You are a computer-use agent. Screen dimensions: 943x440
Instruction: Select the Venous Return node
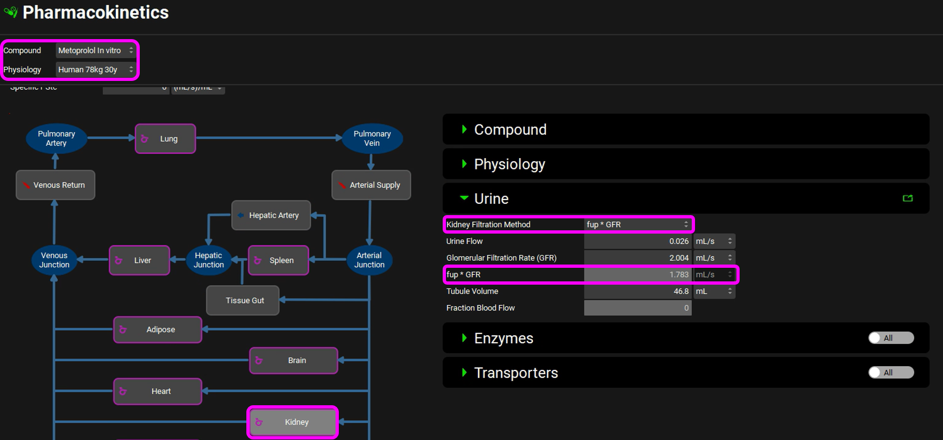pyautogui.click(x=55, y=185)
